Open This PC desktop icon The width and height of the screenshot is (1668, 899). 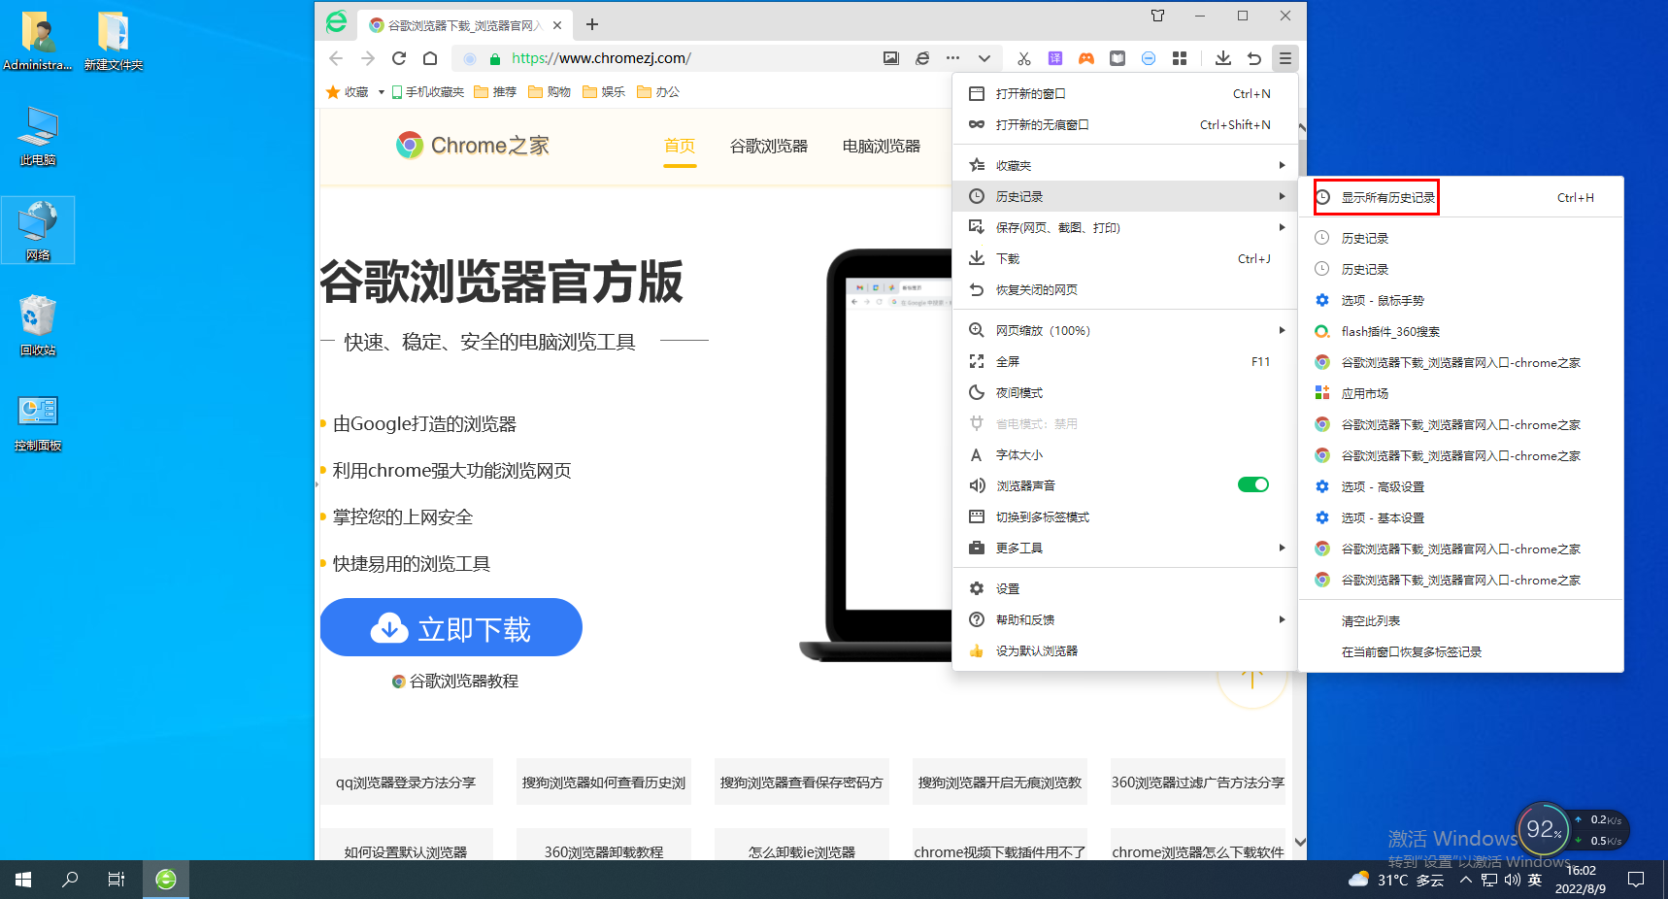[x=38, y=137]
